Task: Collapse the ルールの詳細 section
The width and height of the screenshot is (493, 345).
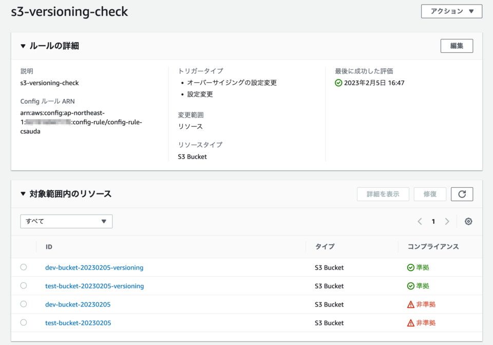Action: point(23,46)
